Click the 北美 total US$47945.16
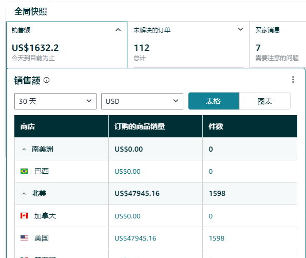Image resolution: width=306 pixels, height=258 pixels. pyautogui.click(x=137, y=193)
